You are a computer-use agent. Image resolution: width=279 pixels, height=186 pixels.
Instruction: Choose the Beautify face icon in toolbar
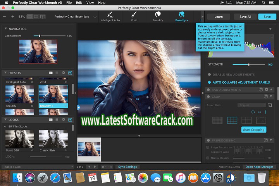(x=158, y=14)
